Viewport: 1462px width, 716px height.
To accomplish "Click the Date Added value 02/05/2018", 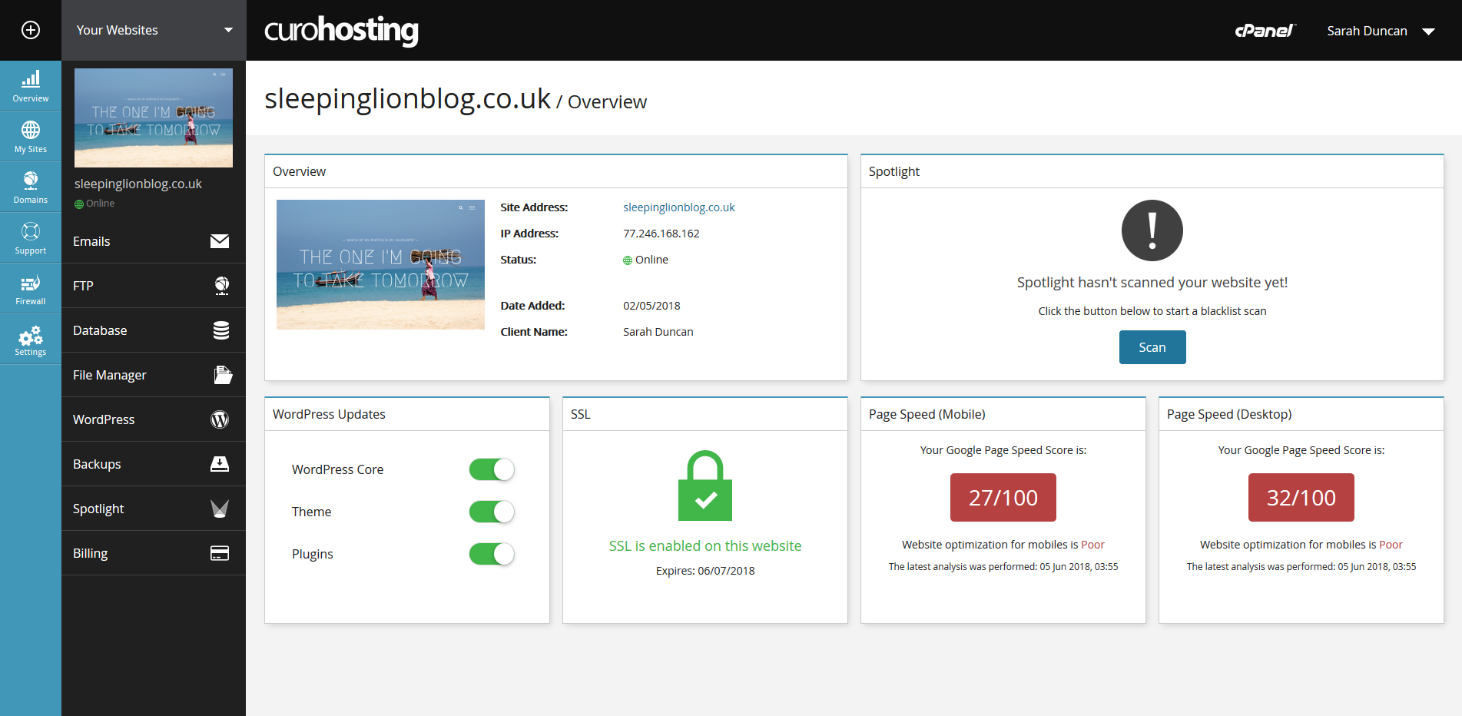I will pos(651,306).
